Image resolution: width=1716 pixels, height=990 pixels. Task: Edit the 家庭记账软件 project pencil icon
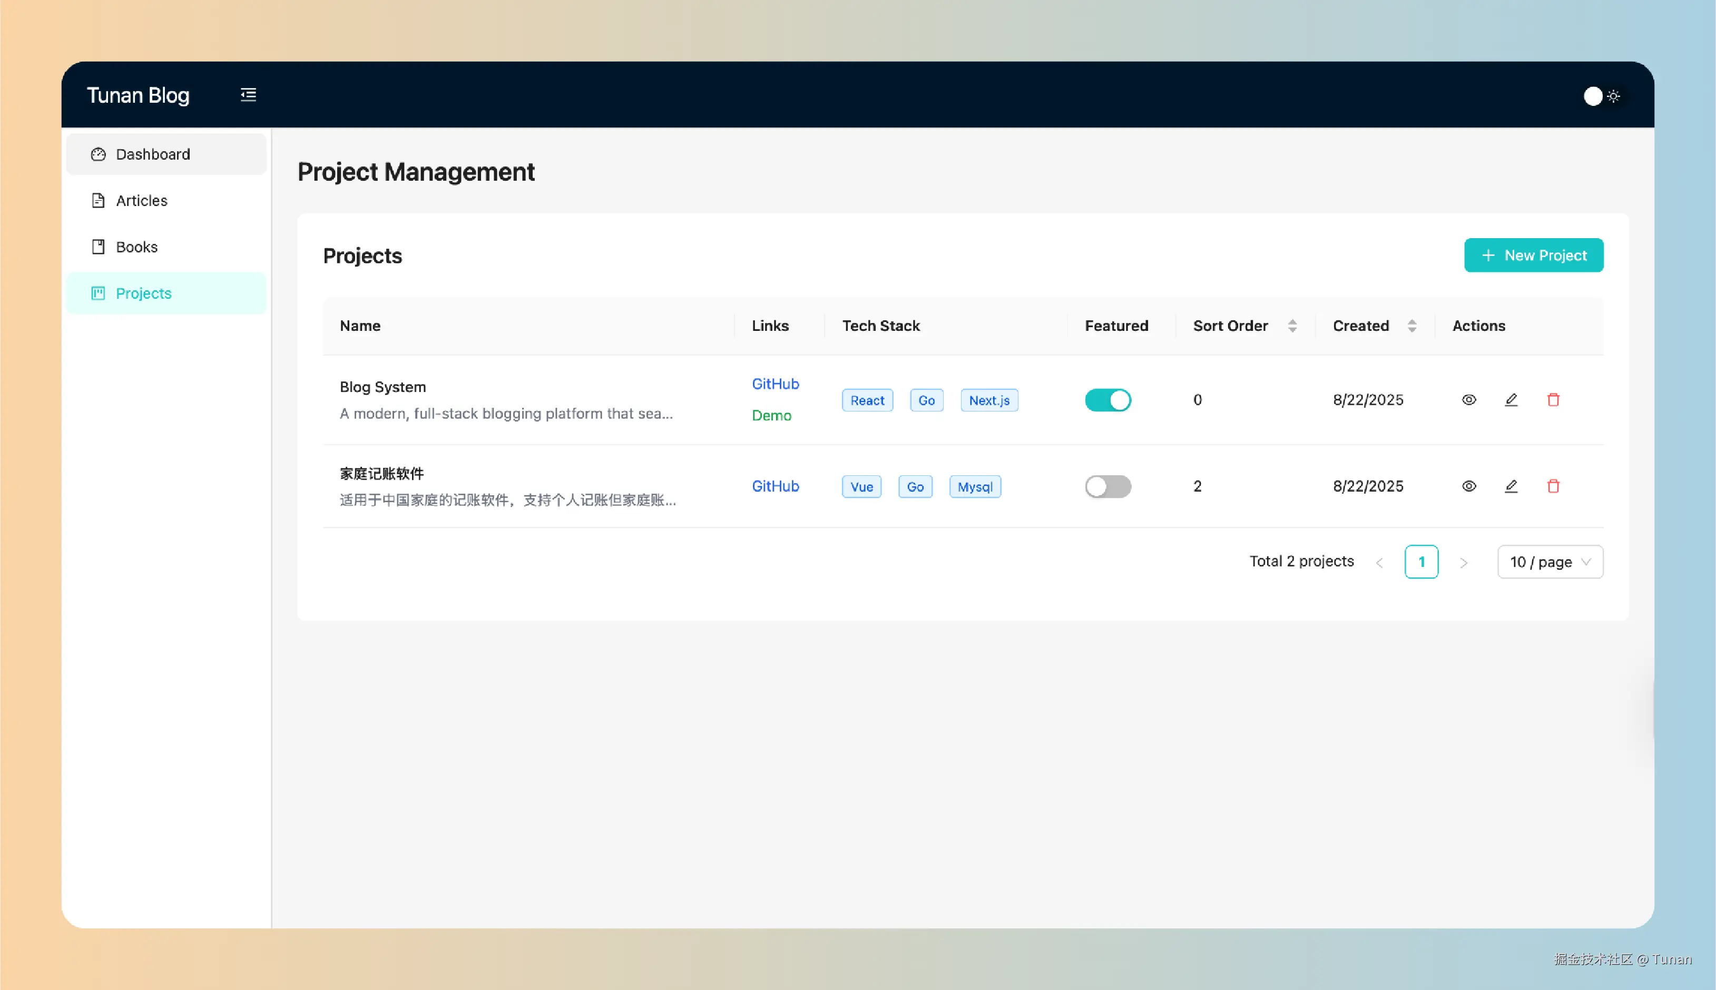pos(1511,486)
